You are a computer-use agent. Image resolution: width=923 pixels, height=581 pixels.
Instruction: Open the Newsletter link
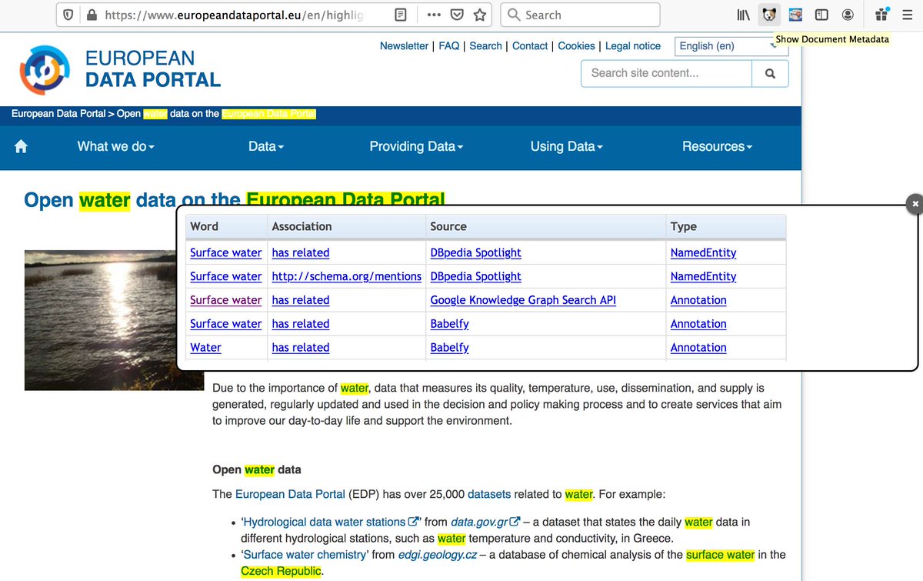[x=405, y=46]
